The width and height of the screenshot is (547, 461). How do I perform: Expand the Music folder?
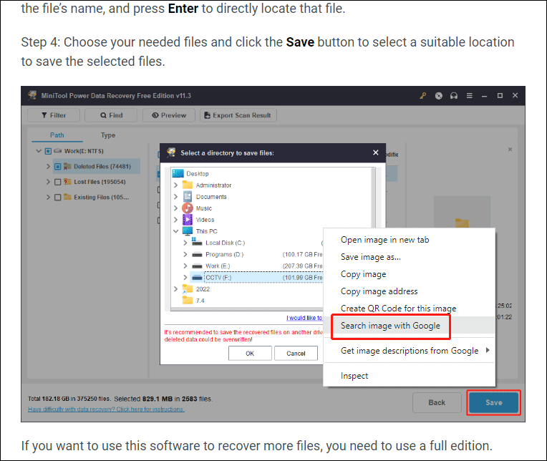pos(176,208)
